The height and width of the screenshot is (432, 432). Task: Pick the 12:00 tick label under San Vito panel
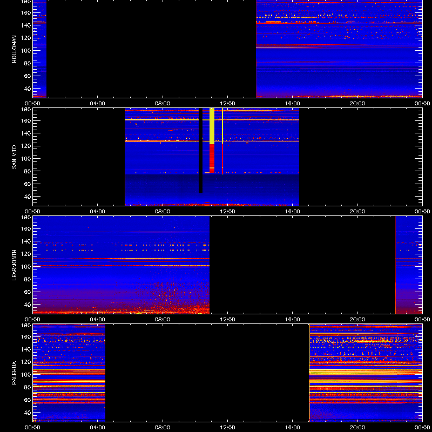pyautogui.click(x=227, y=212)
